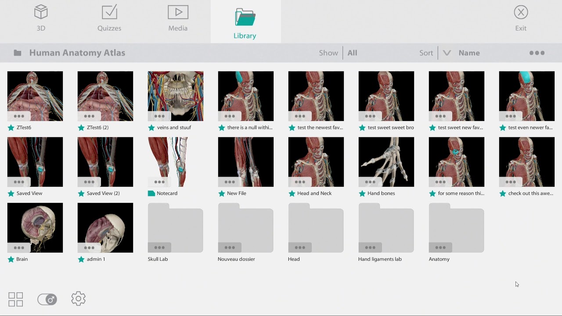
Task: Switch to the 3D tab
Action: pyautogui.click(x=41, y=18)
